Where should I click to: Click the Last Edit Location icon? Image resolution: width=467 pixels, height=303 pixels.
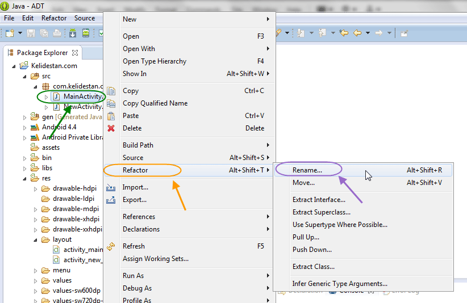click(344, 33)
